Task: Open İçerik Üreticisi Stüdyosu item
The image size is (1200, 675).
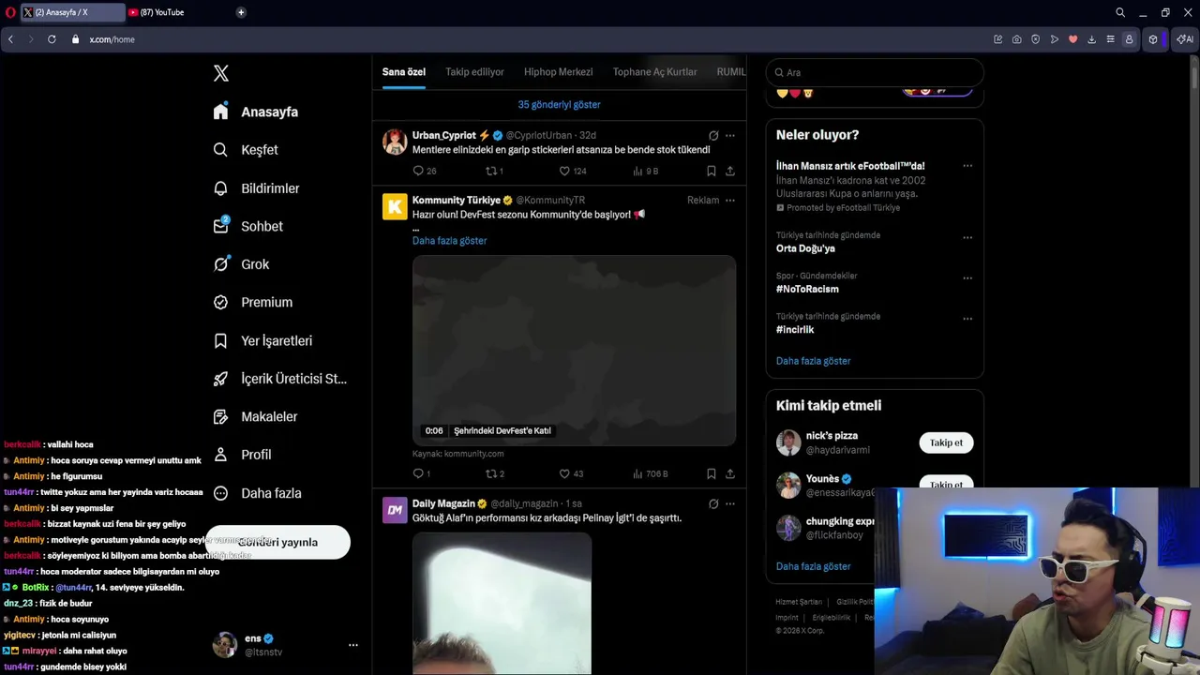Action: [x=279, y=379]
